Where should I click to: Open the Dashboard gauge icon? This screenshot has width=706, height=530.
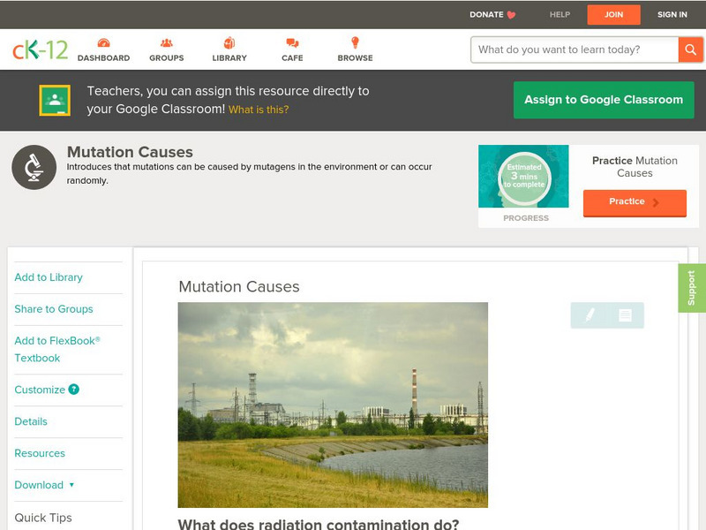[103, 42]
